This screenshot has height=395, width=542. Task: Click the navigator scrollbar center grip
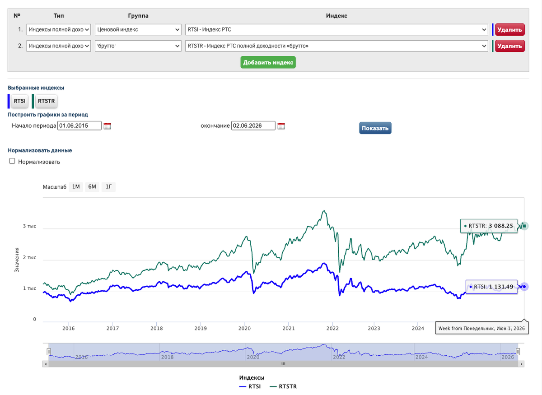point(283,363)
